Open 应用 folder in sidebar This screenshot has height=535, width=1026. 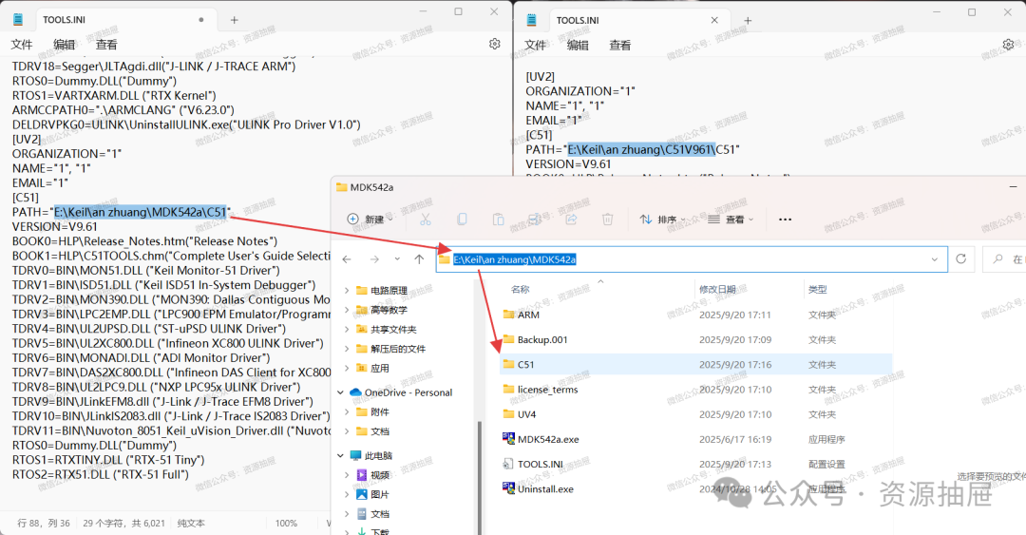tap(379, 368)
